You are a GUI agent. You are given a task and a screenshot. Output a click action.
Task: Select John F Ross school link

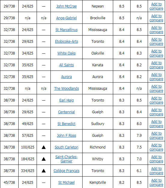click(x=66, y=136)
